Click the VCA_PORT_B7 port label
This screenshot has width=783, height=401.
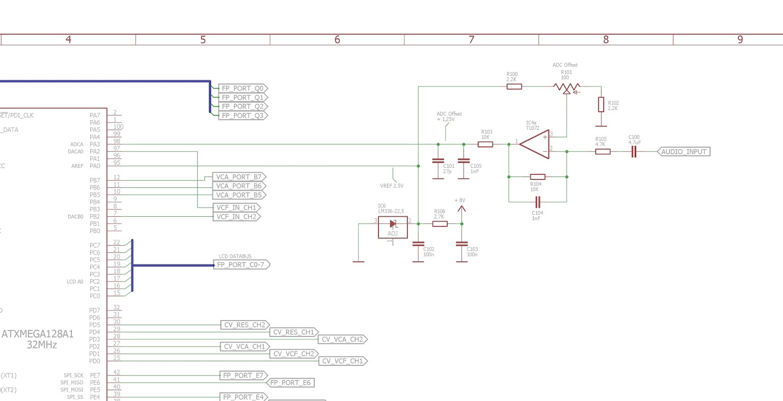click(239, 177)
